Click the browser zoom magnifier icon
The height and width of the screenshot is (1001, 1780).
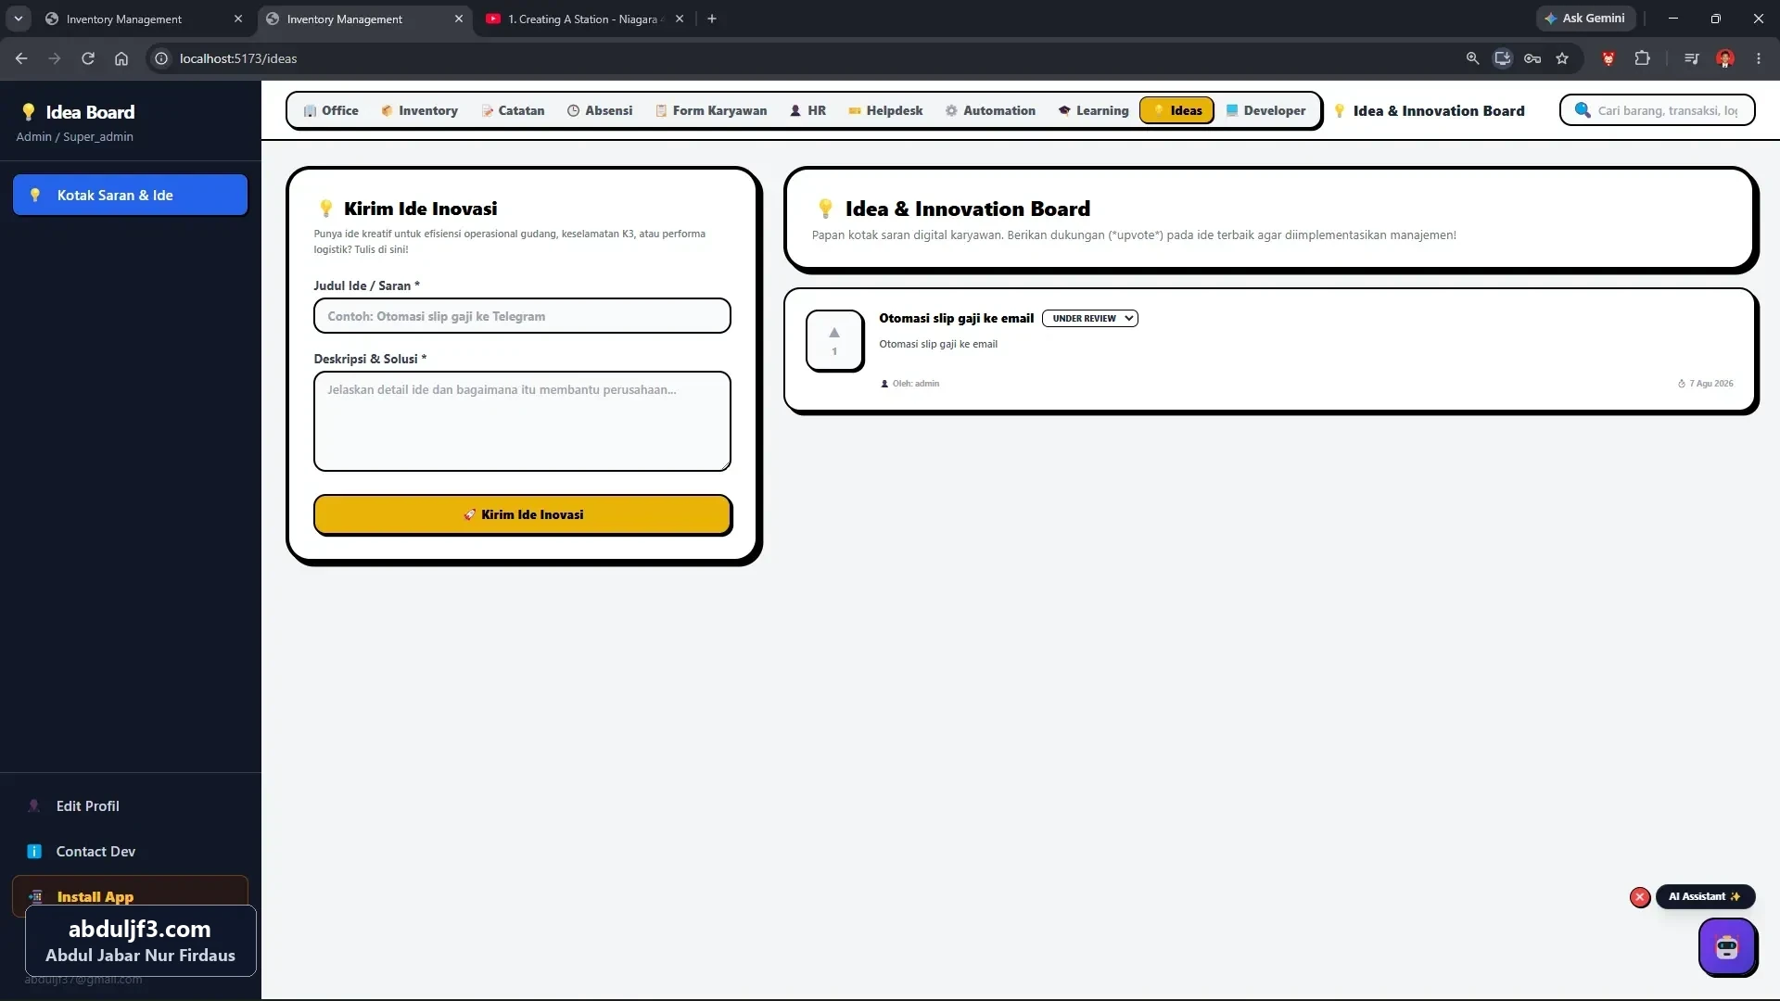point(1472,58)
